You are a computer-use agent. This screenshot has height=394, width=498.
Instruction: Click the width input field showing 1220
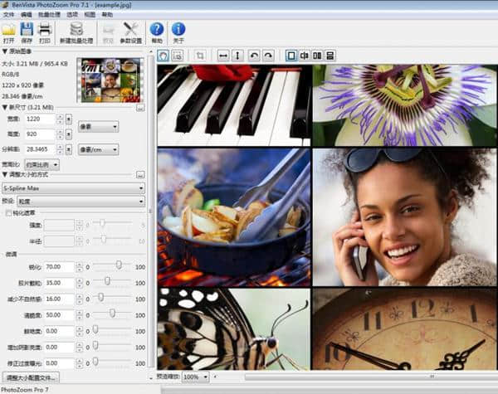pyautogui.click(x=39, y=119)
